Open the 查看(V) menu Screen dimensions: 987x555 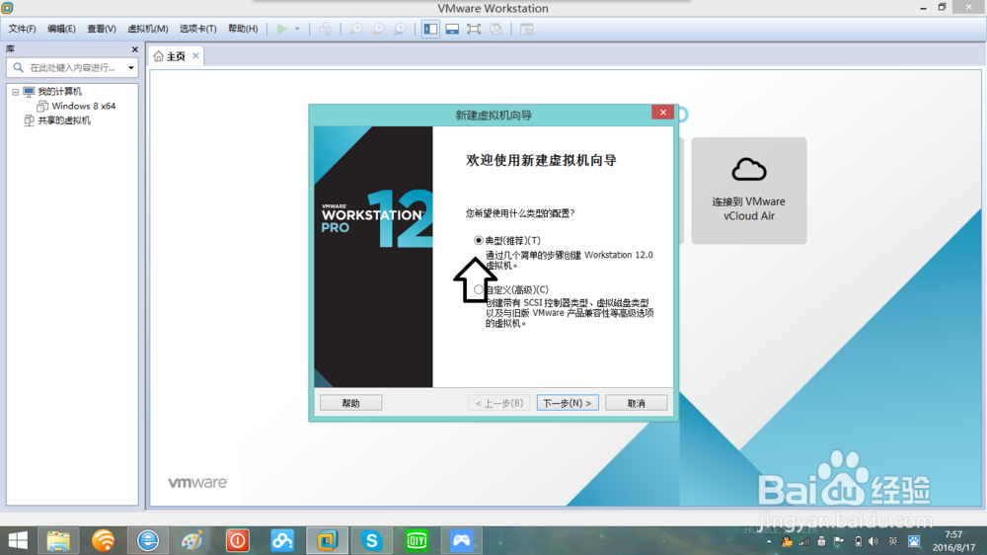click(x=102, y=29)
